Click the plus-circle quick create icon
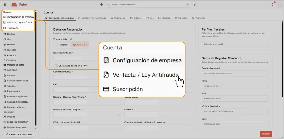Screen dimensions: 284x139 tap(101, 5)
